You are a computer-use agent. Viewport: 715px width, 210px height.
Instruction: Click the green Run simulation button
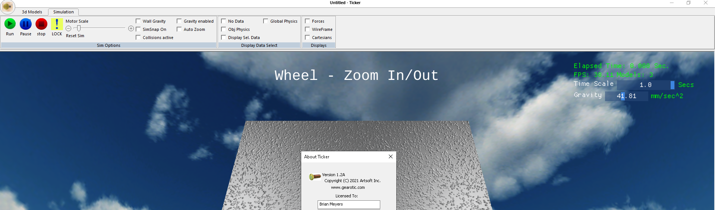coord(10,24)
